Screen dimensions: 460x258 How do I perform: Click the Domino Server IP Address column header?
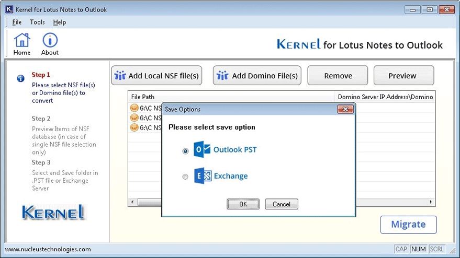(385, 97)
